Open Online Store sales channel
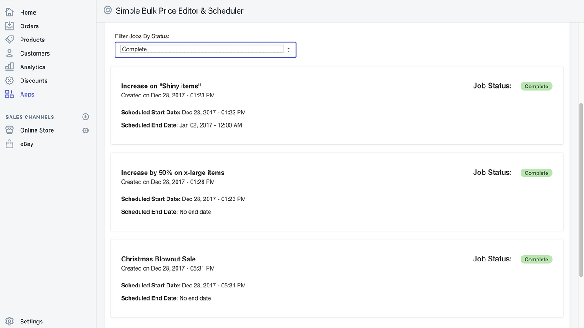 pyautogui.click(x=37, y=130)
